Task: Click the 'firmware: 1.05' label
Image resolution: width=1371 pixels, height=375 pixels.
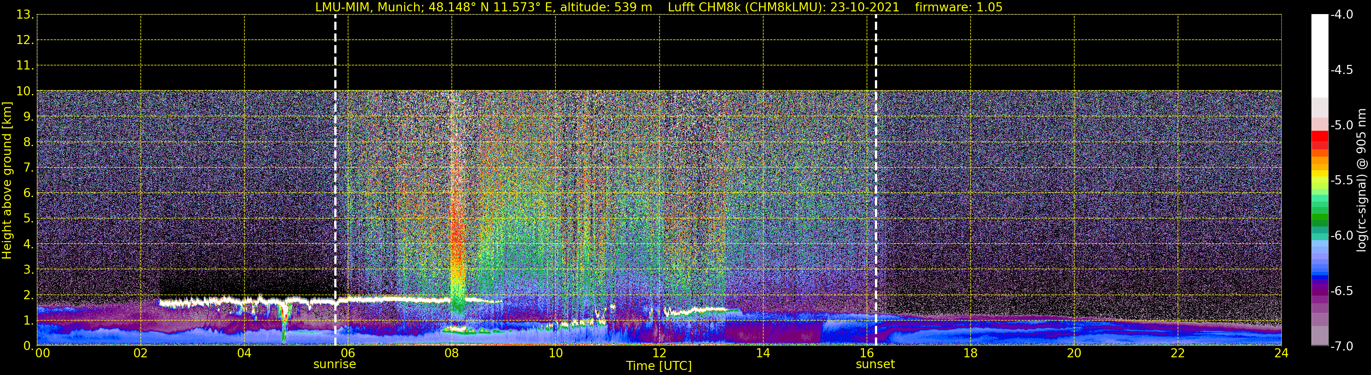Action: point(959,7)
